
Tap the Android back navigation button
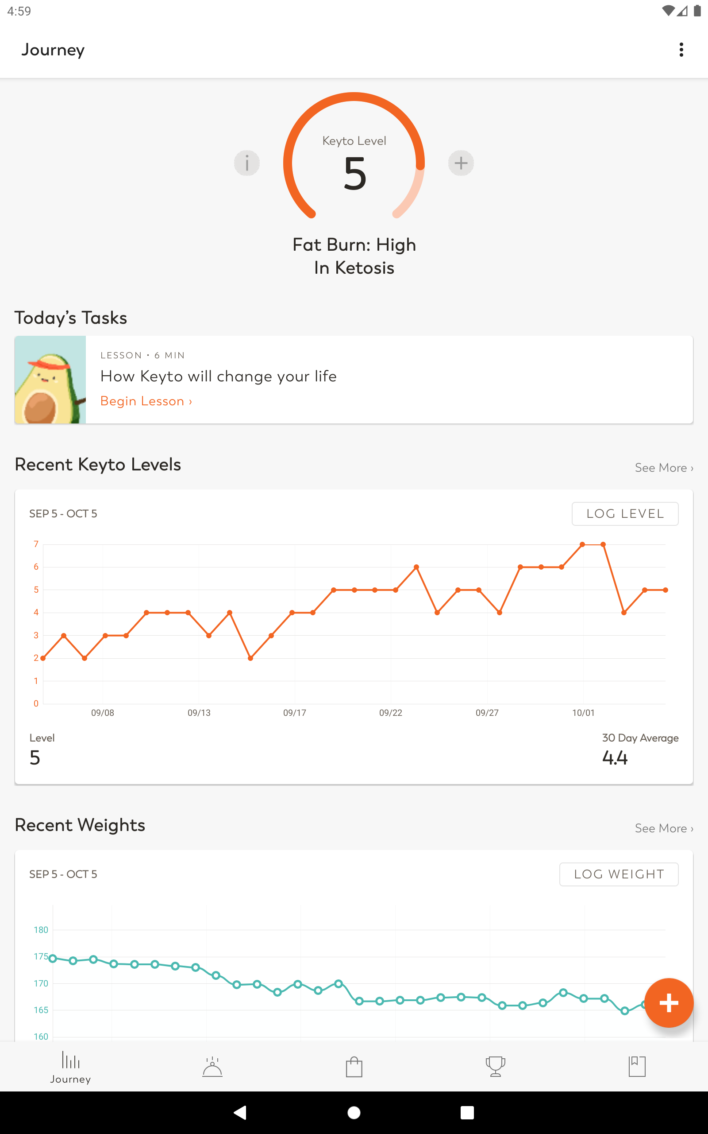pos(240,1112)
